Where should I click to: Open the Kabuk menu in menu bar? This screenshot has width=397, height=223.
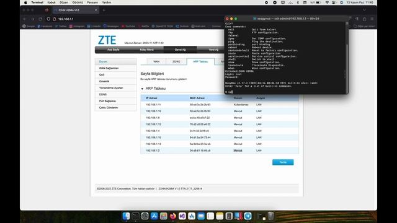(x=51, y=2)
